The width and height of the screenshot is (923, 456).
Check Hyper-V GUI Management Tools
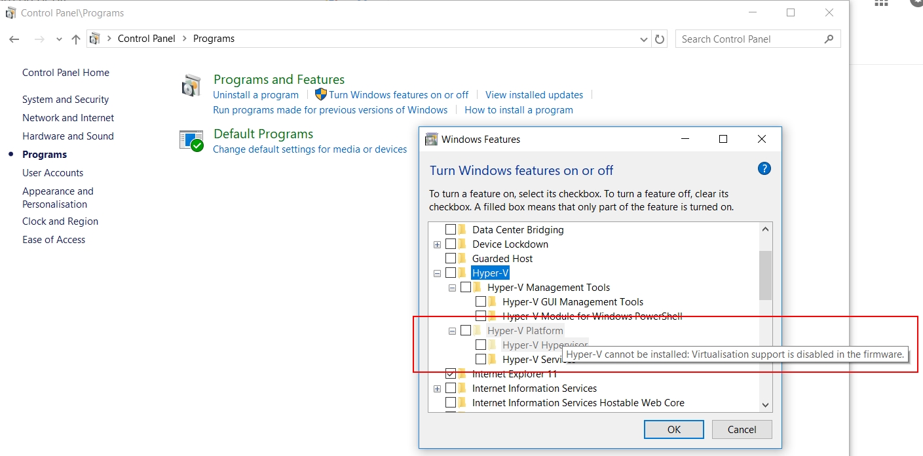481,301
